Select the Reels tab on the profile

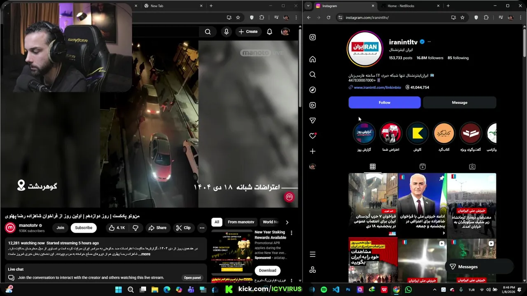(x=422, y=166)
